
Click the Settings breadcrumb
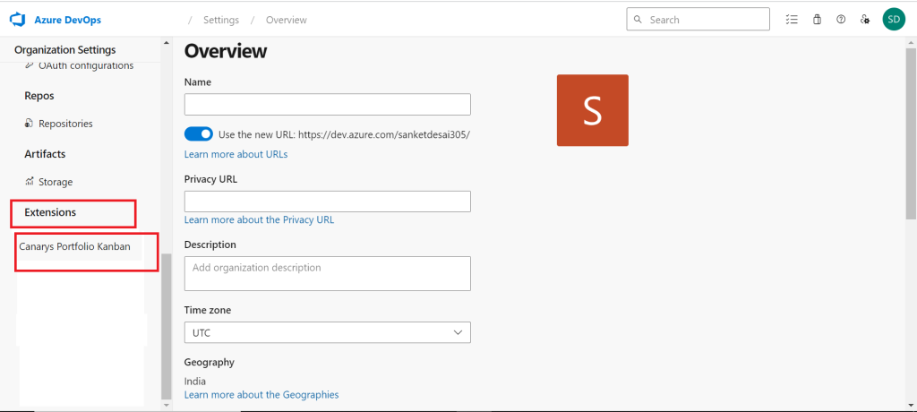(220, 20)
